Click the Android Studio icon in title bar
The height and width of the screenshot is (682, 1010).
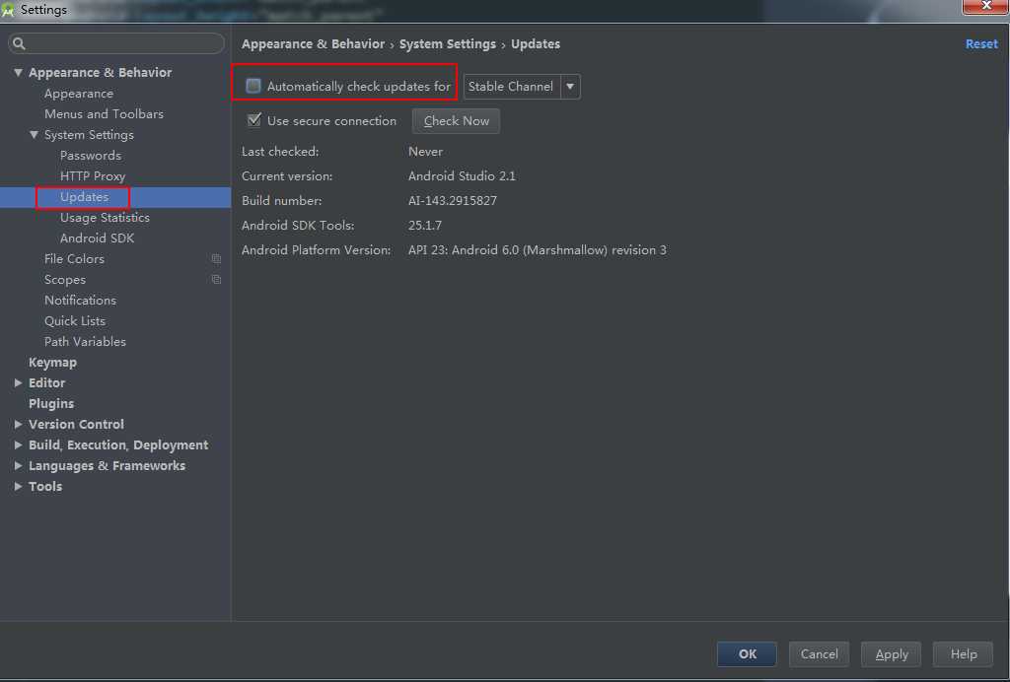tap(8, 10)
